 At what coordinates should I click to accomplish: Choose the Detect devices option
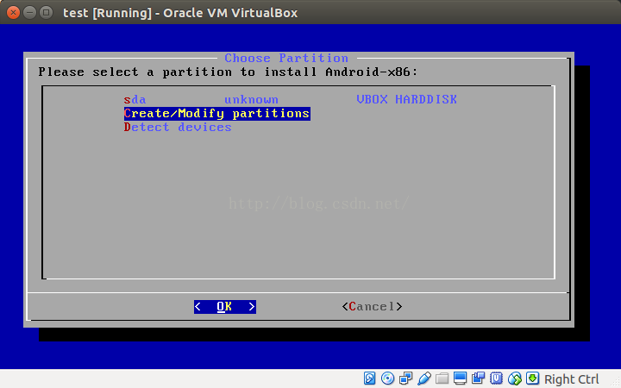[178, 127]
